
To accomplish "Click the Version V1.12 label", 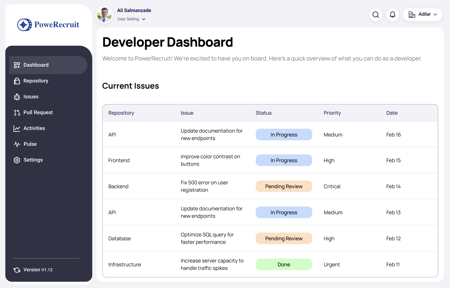I will pyautogui.click(x=38, y=270).
